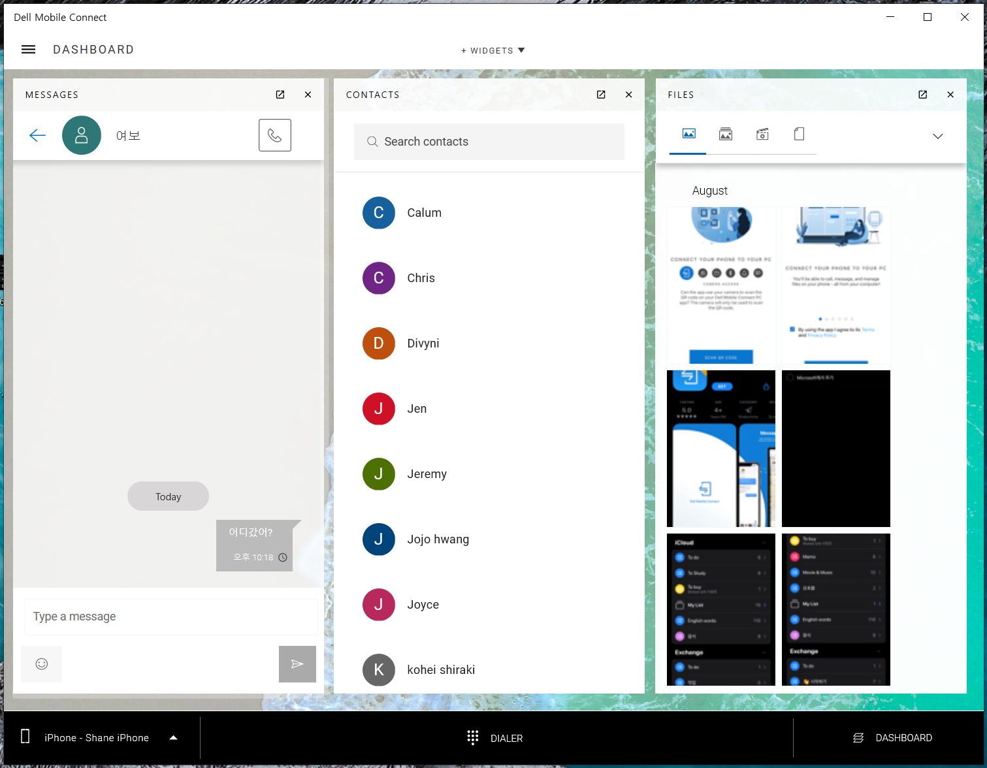Screen dimensions: 987x768
Task: Pop out the Files widget
Action: pyautogui.click(x=923, y=95)
